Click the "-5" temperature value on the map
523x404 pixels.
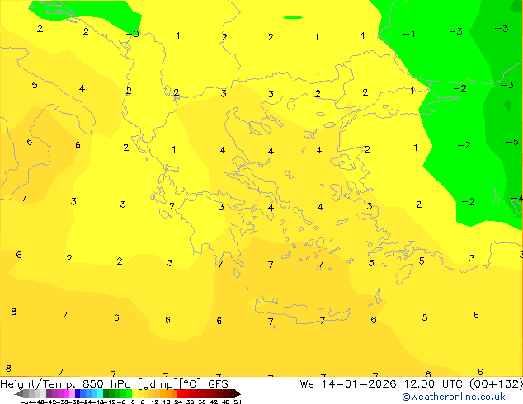coord(512,142)
